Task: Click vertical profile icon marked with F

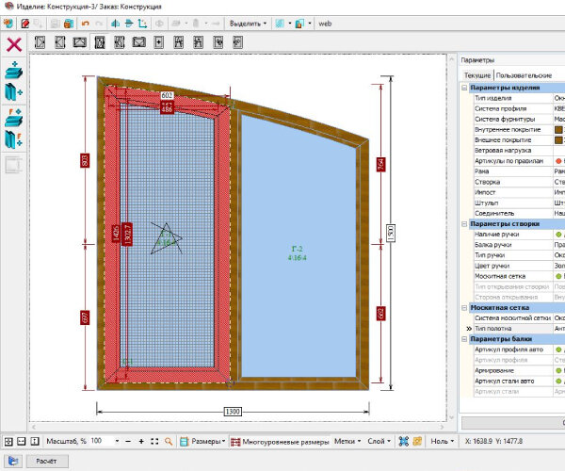Action: (x=14, y=139)
